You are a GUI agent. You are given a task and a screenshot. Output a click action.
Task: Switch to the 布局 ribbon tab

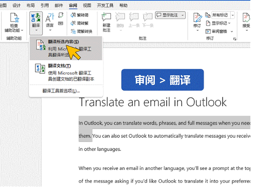[31, 6]
